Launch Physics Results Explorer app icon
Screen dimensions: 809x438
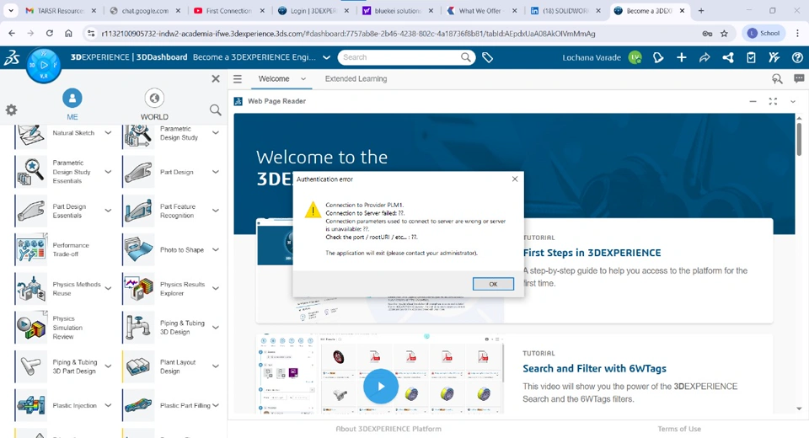click(x=138, y=288)
